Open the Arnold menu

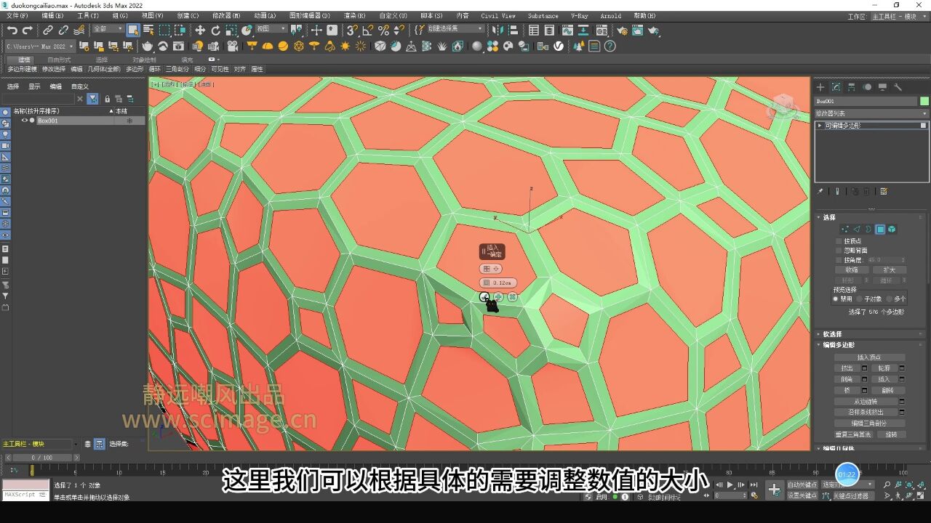click(x=611, y=15)
